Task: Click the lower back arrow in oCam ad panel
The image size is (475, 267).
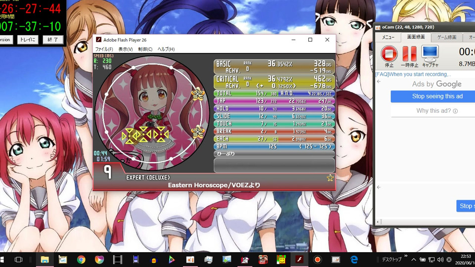Action: [x=379, y=187]
